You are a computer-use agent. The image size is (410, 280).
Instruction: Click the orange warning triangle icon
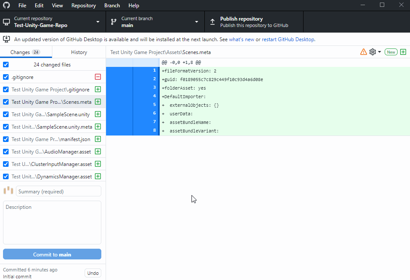[363, 52]
